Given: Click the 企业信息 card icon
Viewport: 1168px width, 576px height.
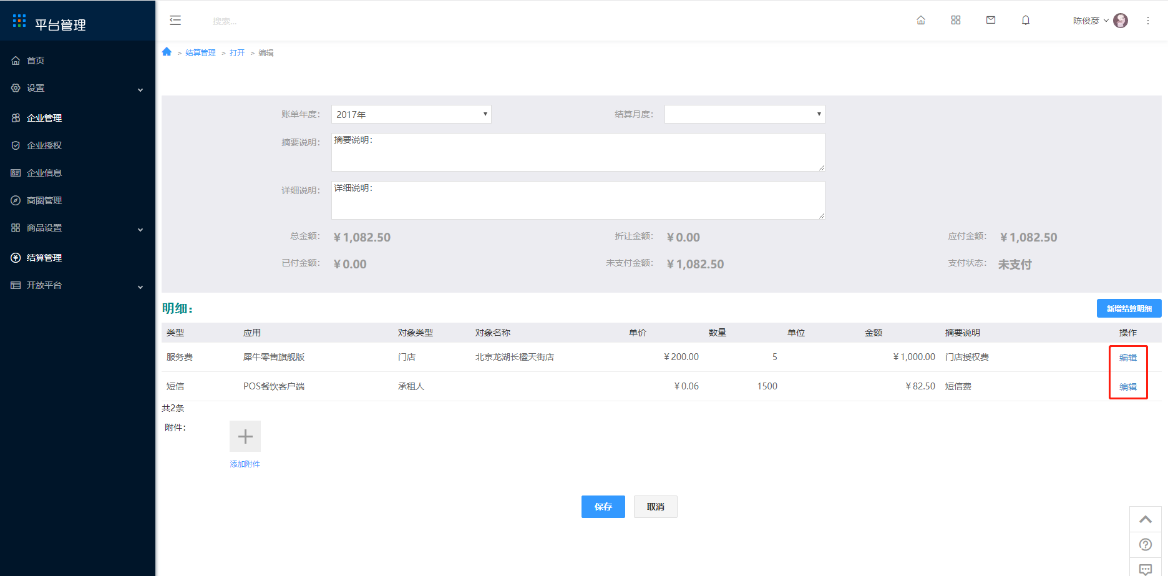Looking at the screenshot, I should [x=16, y=173].
